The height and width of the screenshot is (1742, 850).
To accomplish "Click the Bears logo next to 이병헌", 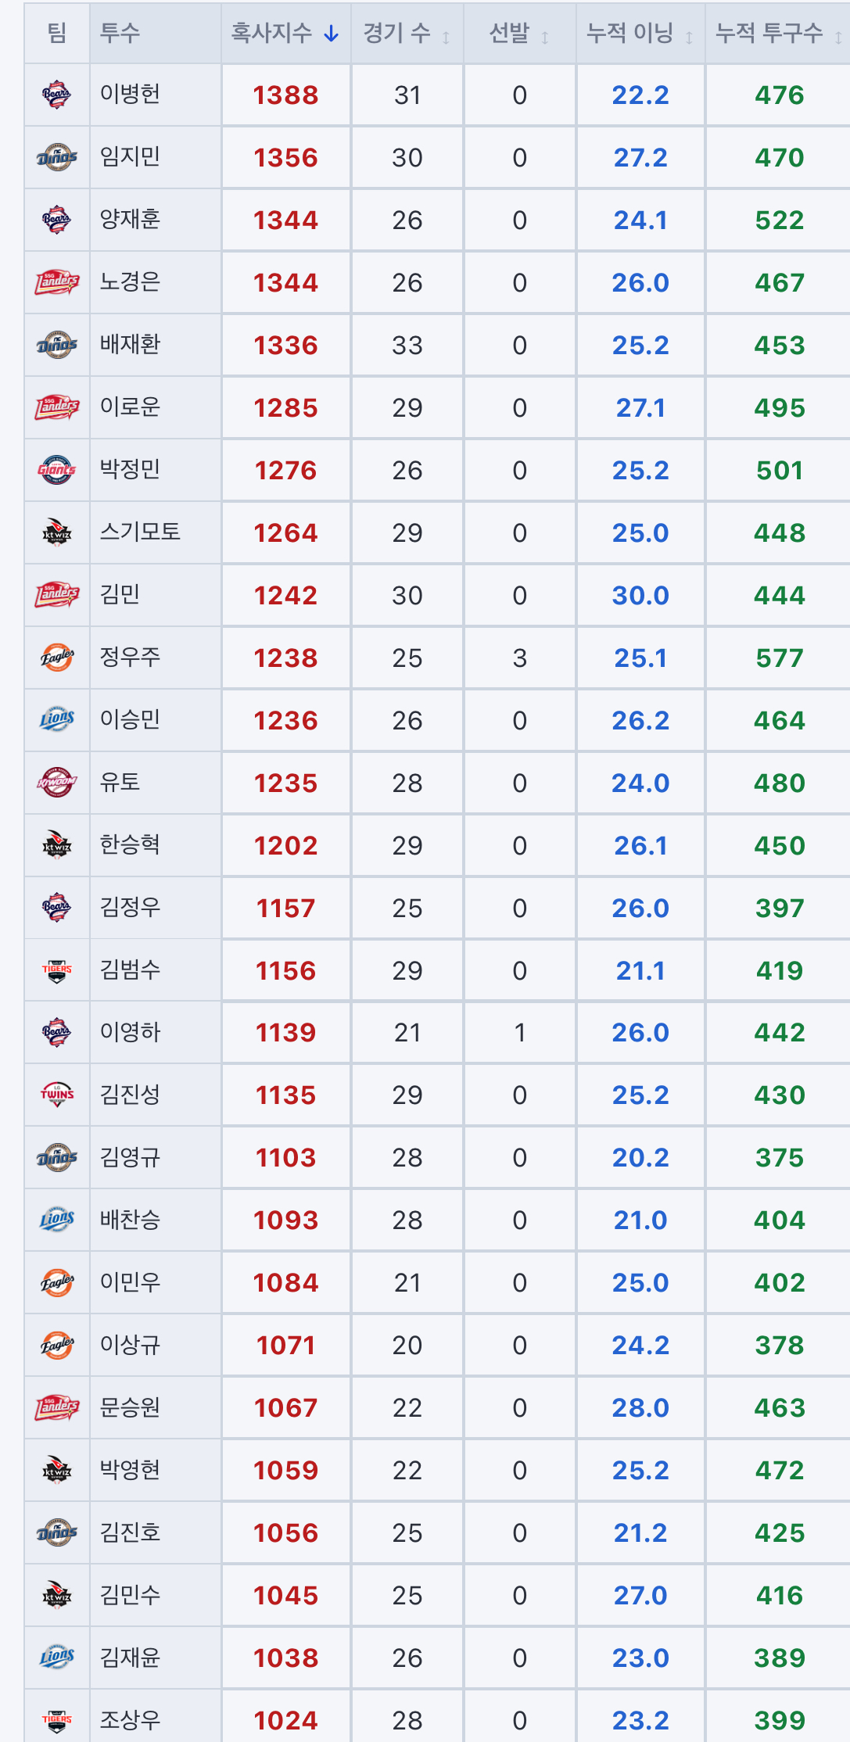I will pos(56,95).
